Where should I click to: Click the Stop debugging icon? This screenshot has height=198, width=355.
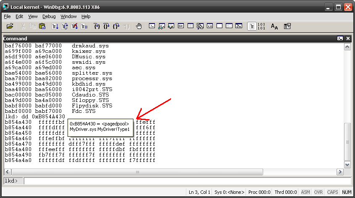75,26
